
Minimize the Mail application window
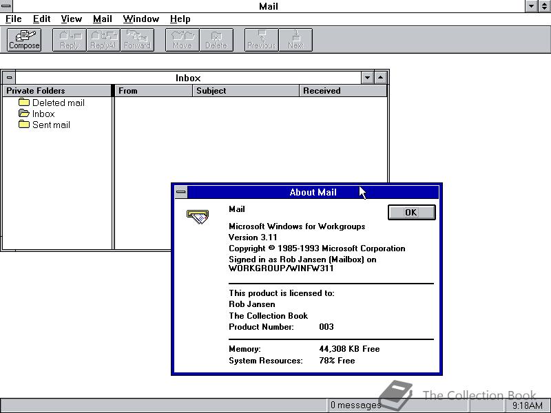point(531,6)
